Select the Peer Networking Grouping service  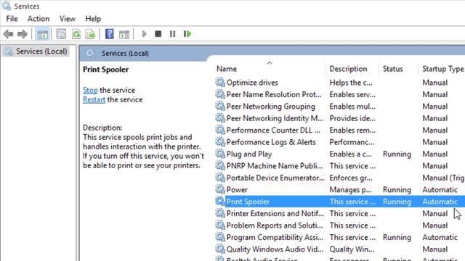(x=271, y=107)
